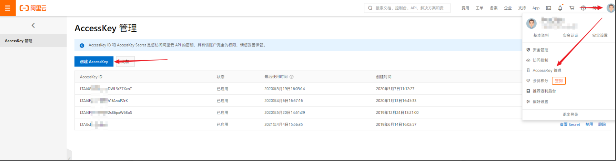Viewport: 616px width, 161px height.
Task: Click the 创建 AccessKey button
Action: [94, 62]
